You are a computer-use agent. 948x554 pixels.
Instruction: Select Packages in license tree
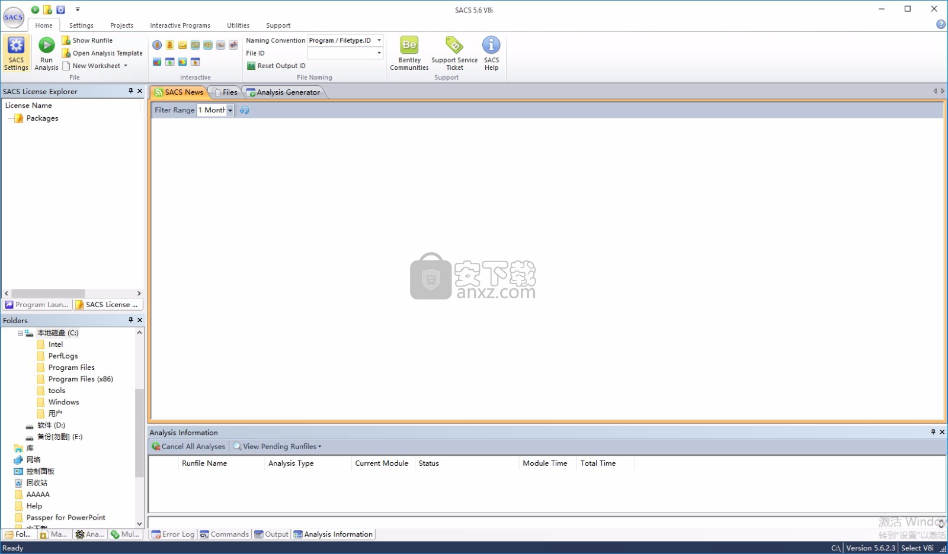[42, 118]
